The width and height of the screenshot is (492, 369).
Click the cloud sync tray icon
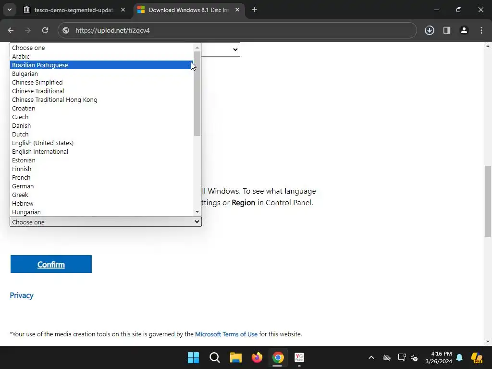click(387, 357)
